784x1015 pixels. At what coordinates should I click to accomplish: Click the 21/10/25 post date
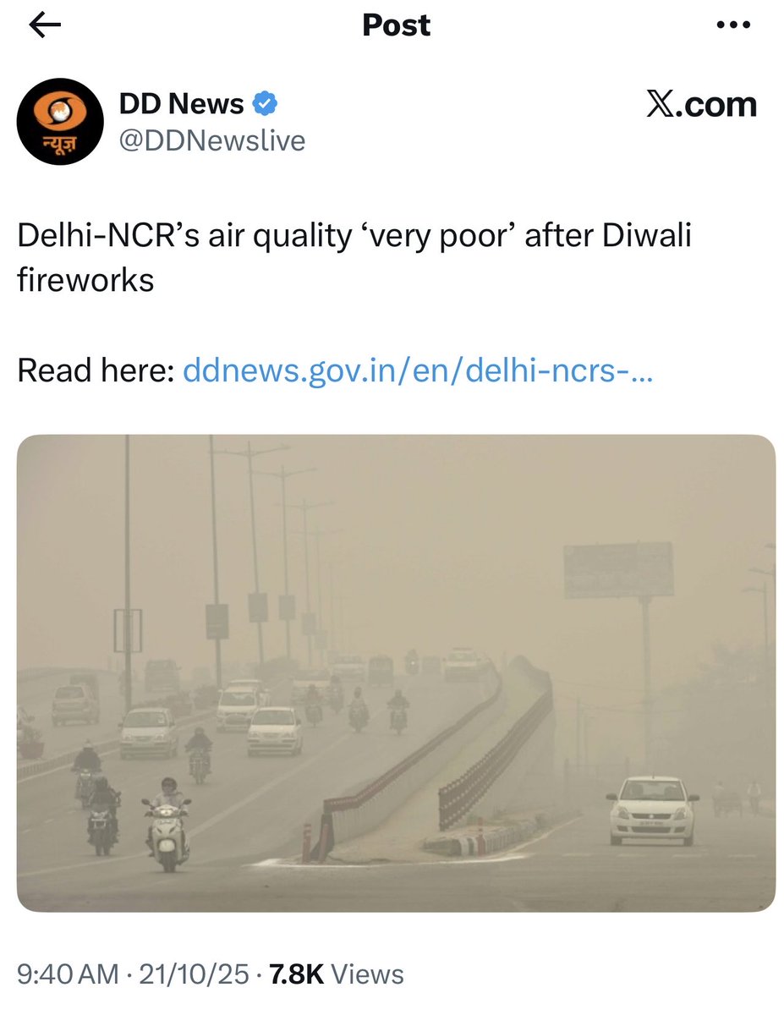click(x=193, y=974)
